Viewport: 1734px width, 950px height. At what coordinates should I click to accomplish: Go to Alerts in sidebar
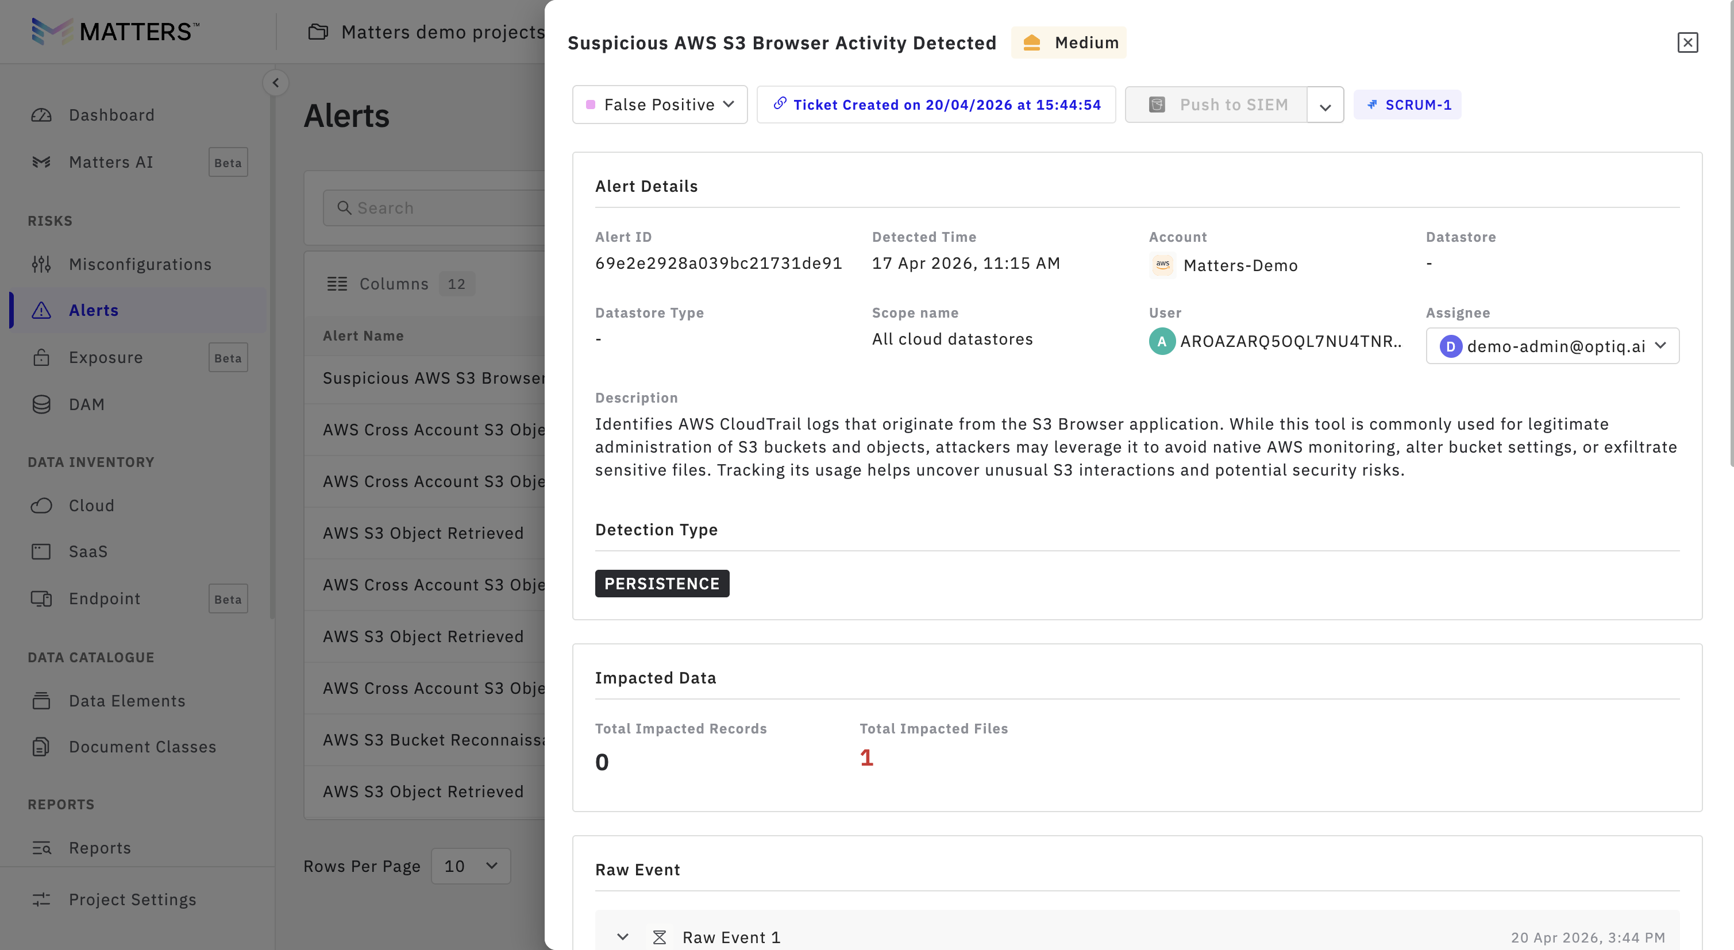(x=94, y=310)
